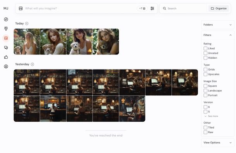Check the Tiled filter checkbox
236x153 pixels.
tap(205, 127)
